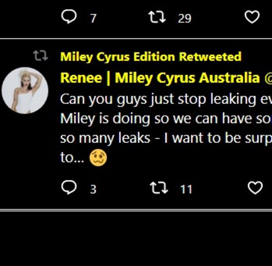
Task: Like Renee's tweet using the heart icon
Action: [x=255, y=188]
